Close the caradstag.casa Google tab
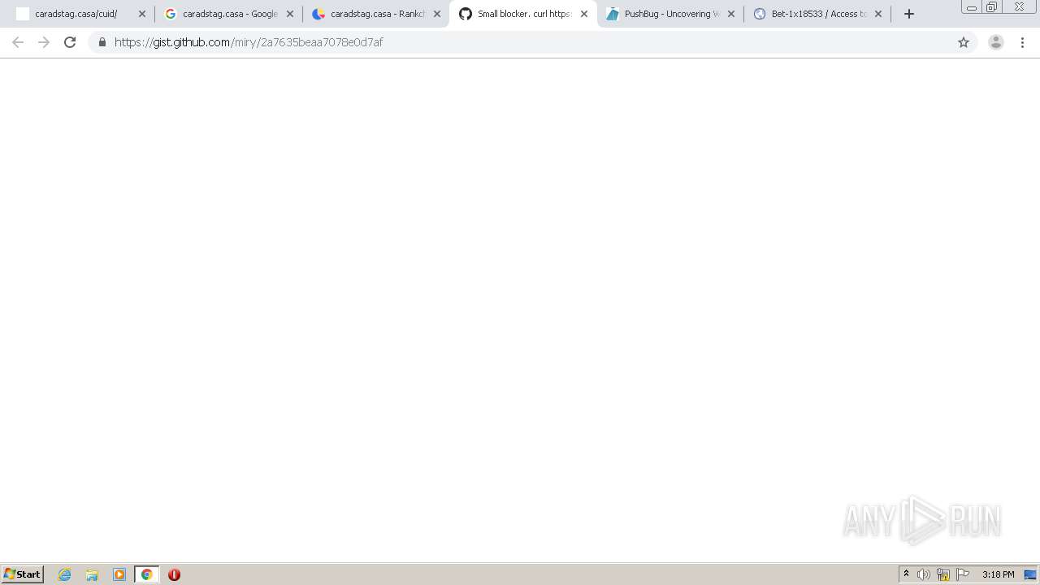1040x585 pixels. tap(290, 14)
